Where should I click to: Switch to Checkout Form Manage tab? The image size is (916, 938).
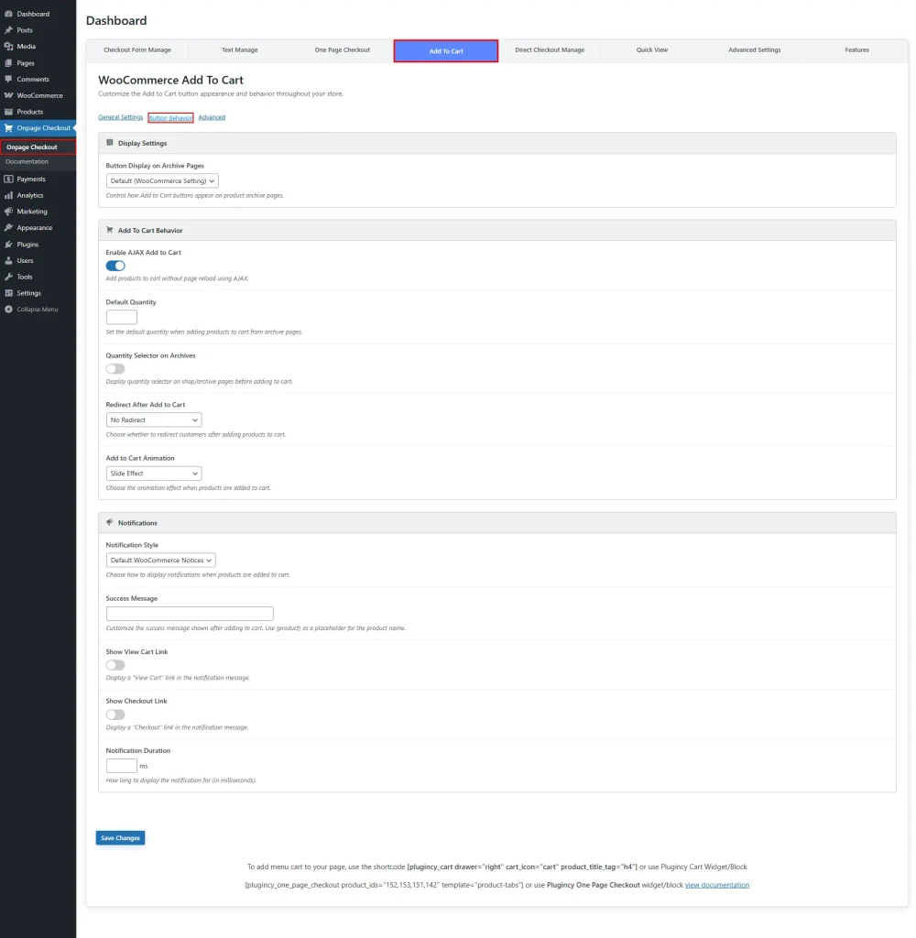coord(137,50)
